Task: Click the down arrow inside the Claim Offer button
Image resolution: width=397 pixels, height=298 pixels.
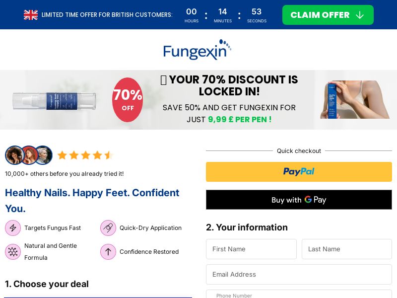Action: pyautogui.click(x=360, y=15)
